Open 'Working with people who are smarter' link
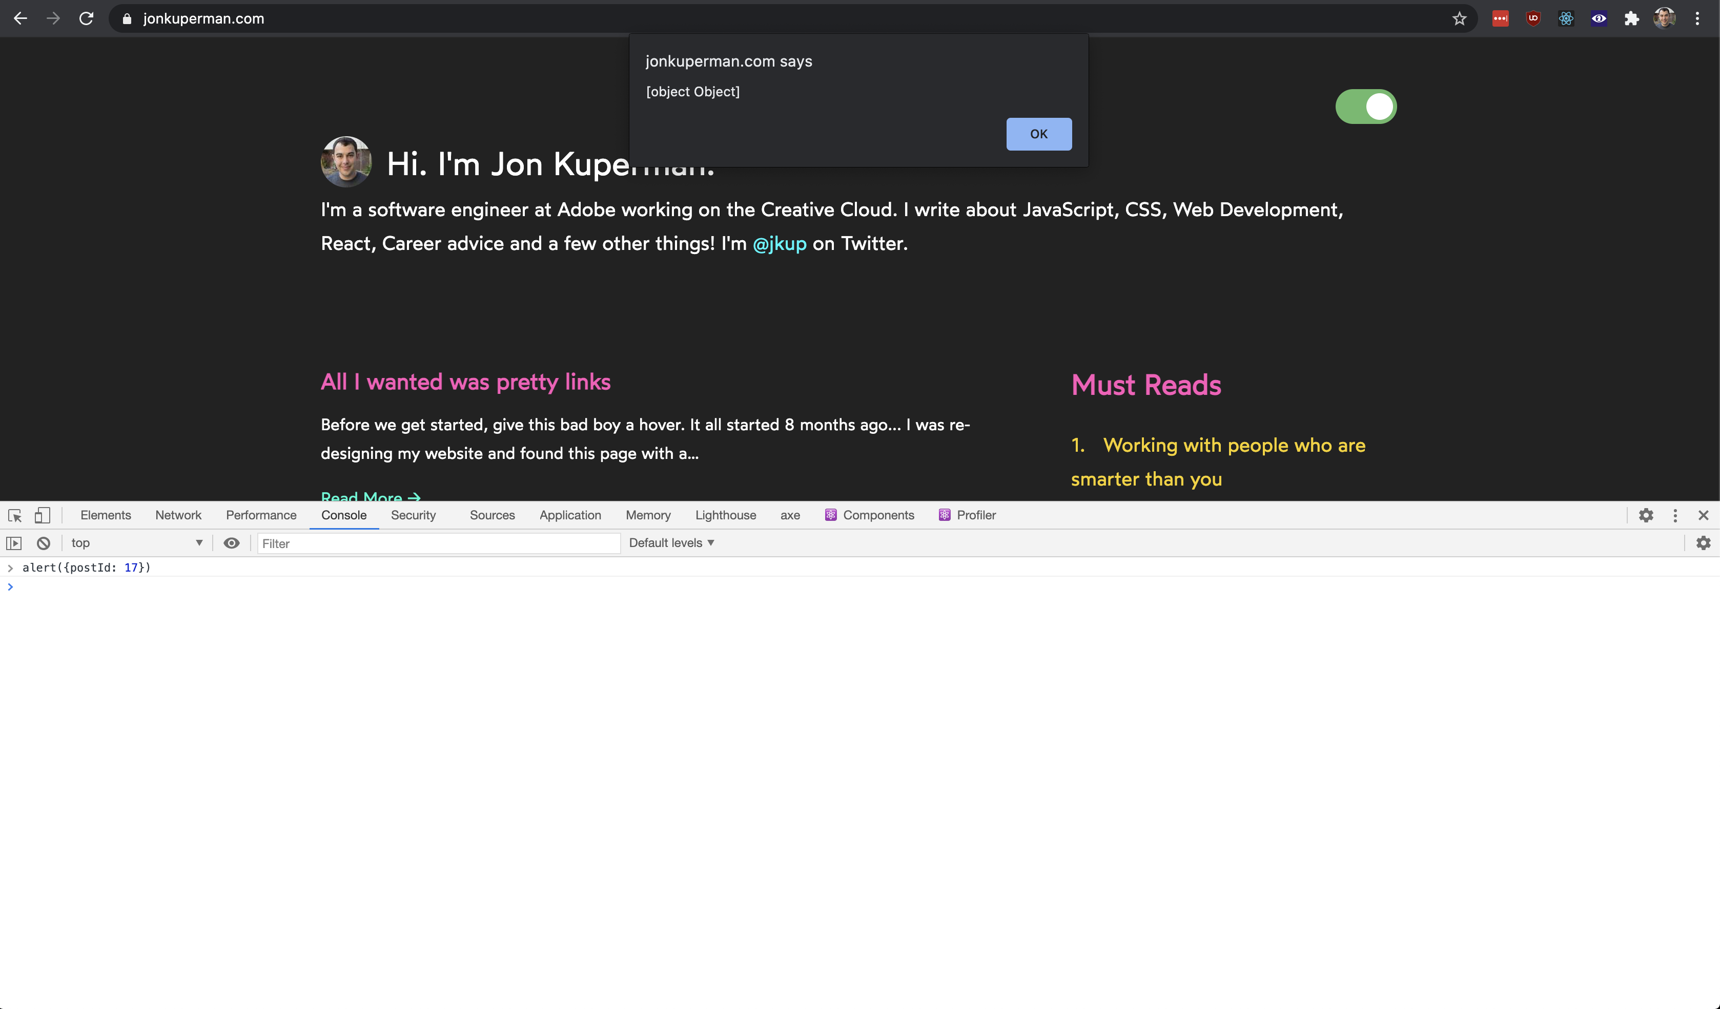 pos(1218,462)
